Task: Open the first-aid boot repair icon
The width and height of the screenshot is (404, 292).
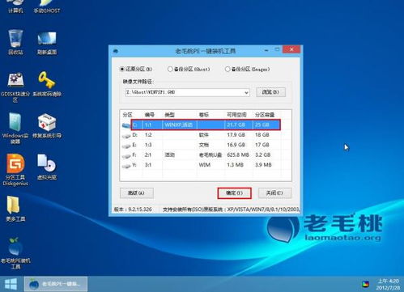Action: (x=47, y=125)
